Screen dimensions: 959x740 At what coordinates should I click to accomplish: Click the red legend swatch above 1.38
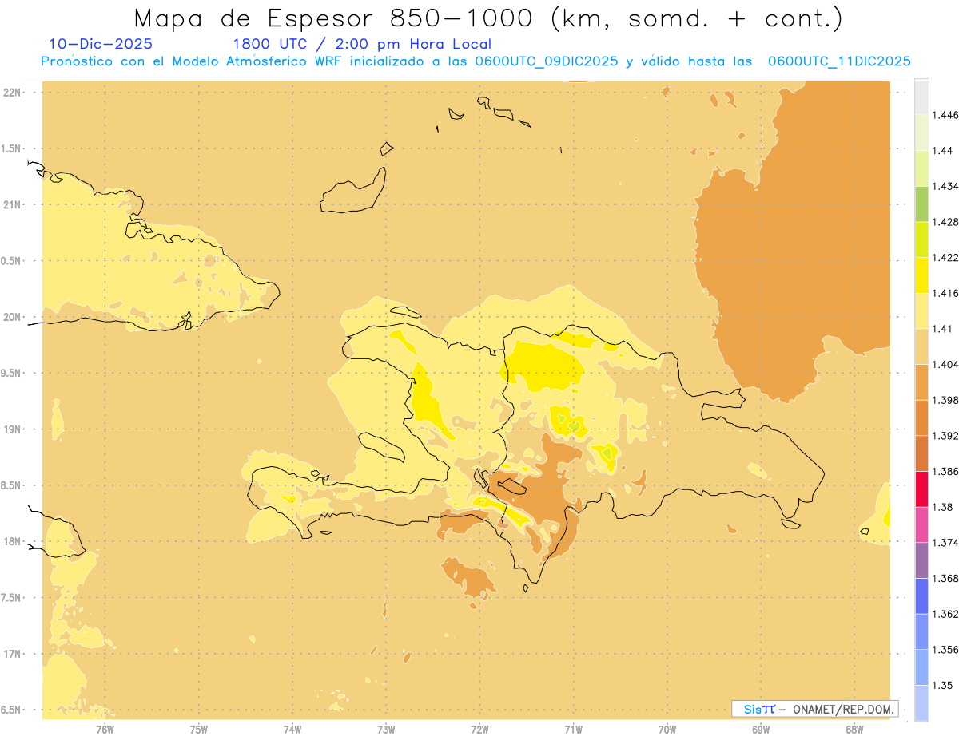921,489
